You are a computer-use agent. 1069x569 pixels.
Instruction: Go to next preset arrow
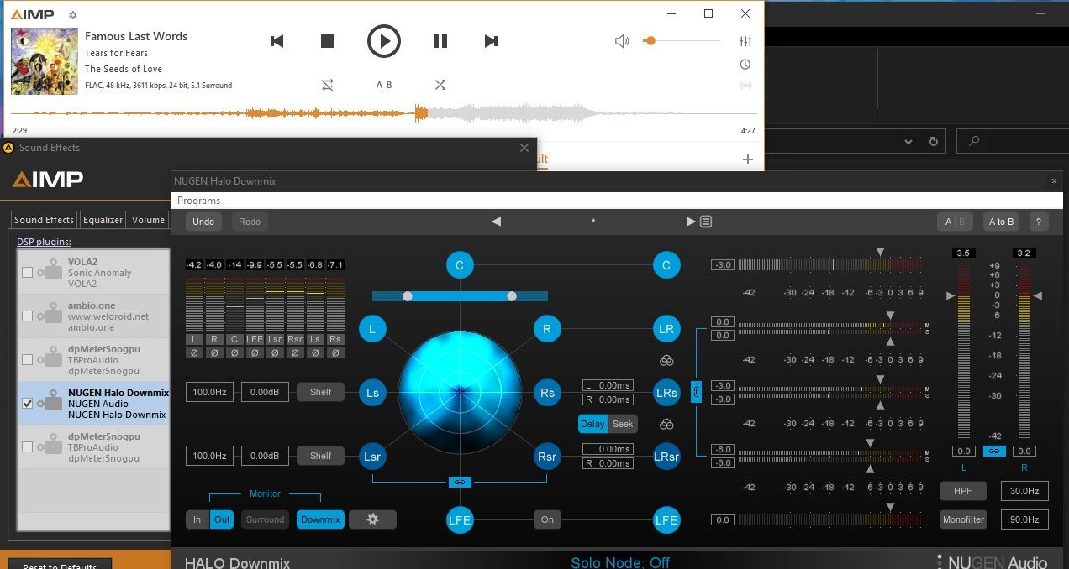click(691, 222)
